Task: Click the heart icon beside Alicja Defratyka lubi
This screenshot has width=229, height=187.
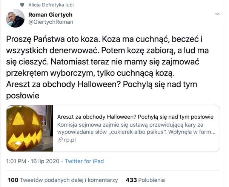Action: point(22,5)
